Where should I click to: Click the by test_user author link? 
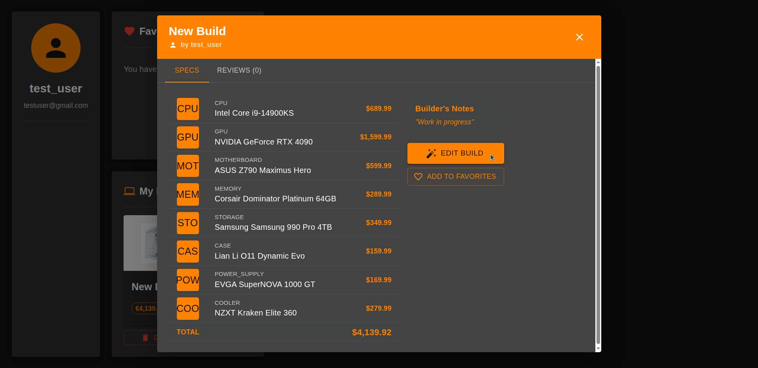tap(201, 45)
